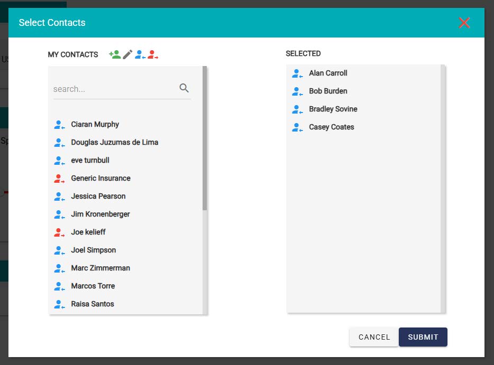Viewport: 494px width, 365px height.
Task: Click the red contact icon in My Contacts header
Action: [153, 54]
